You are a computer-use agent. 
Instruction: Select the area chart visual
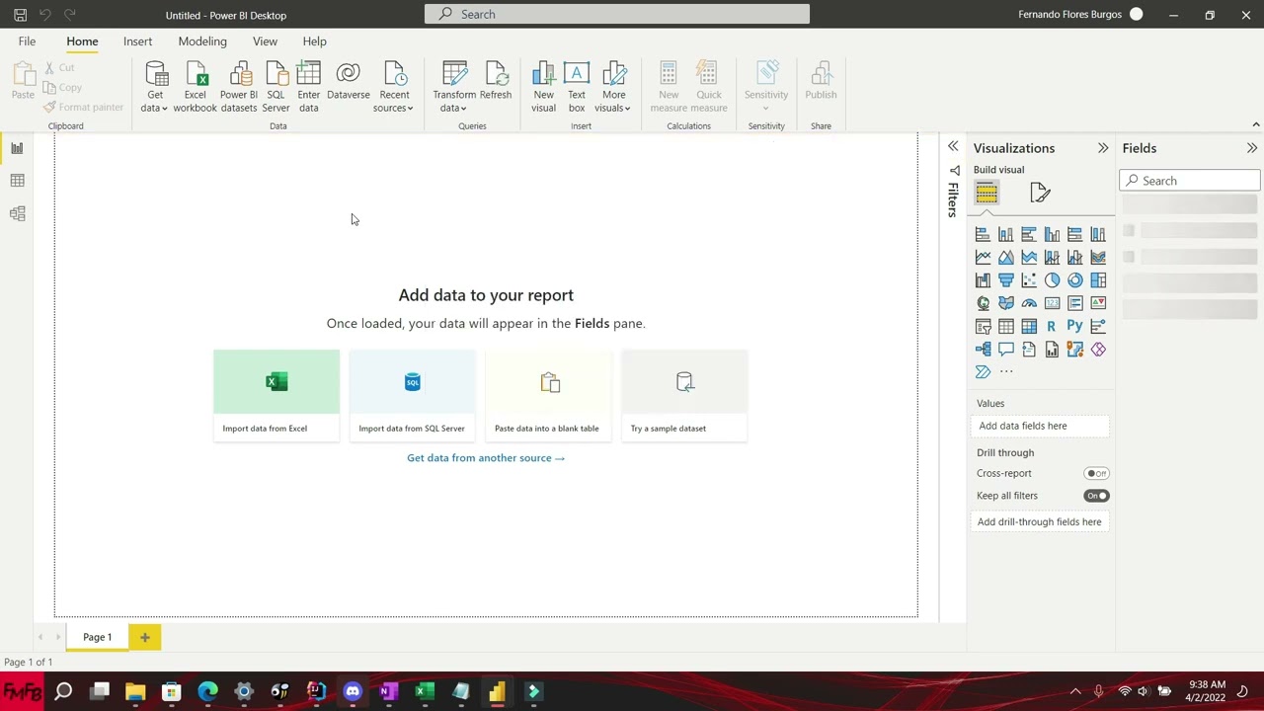tap(1005, 257)
